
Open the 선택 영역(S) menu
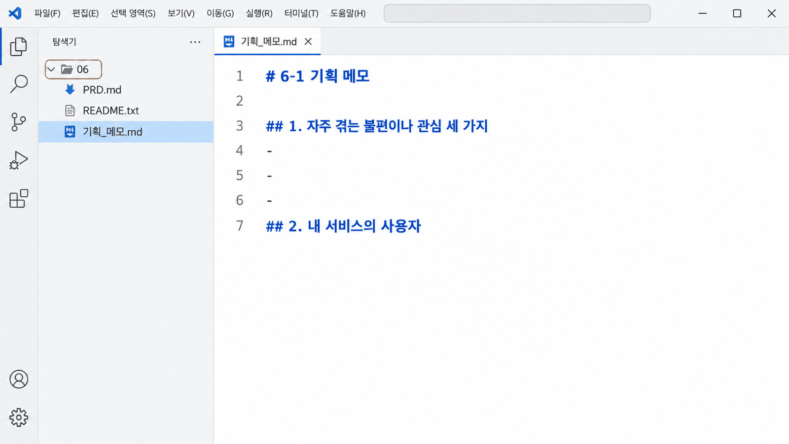pos(133,13)
